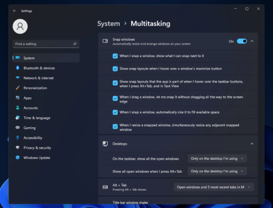
Task: Collapse the Desktops section chevron
Action: coord(252,144)
